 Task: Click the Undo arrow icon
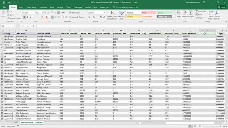pos(9,2)
